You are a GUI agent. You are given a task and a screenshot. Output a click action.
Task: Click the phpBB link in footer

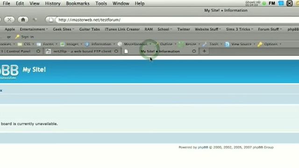point(203,147)
